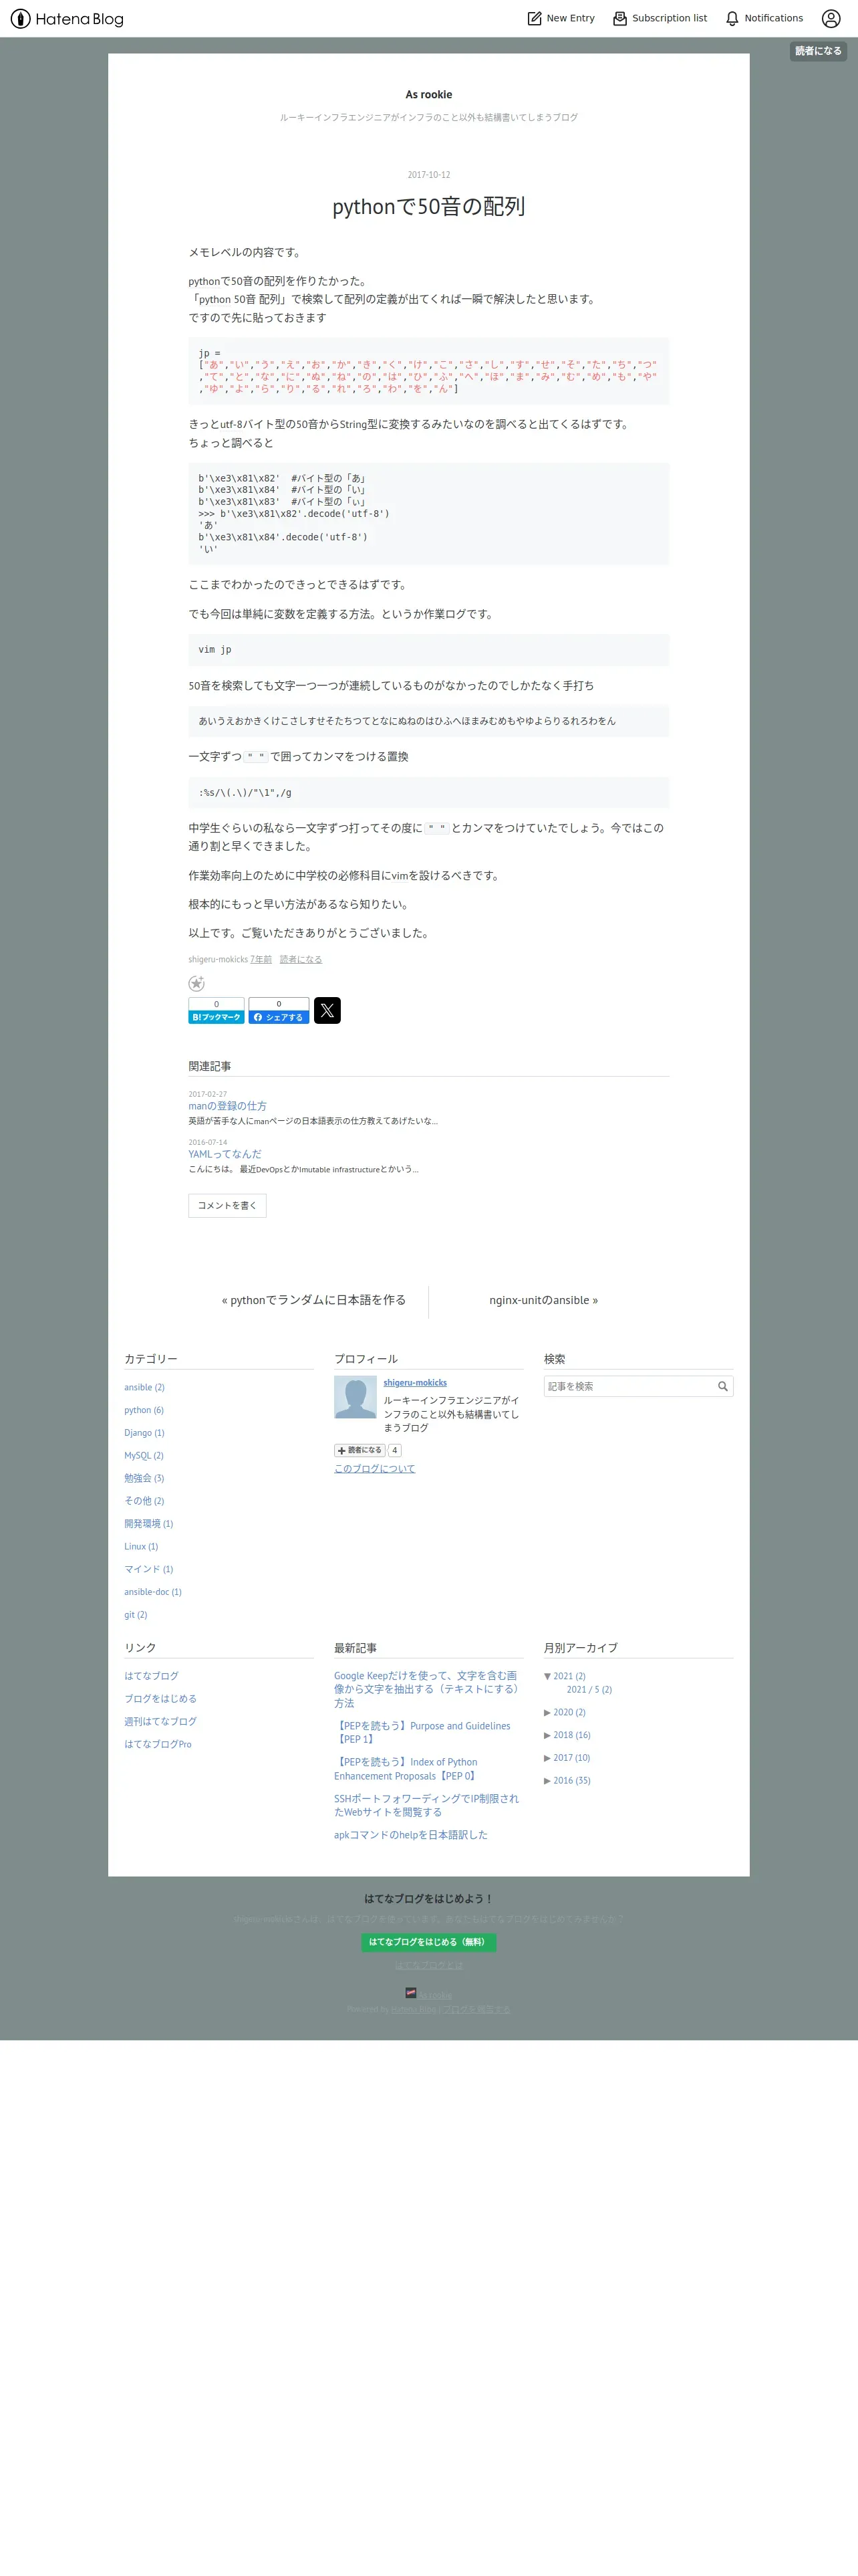Click the New Entry pencil icon

tap(535, 18)
